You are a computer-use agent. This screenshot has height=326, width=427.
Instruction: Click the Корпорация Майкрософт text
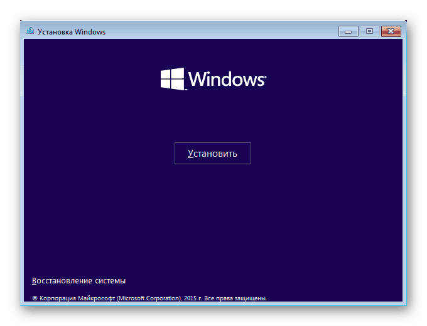click(77, 298)
